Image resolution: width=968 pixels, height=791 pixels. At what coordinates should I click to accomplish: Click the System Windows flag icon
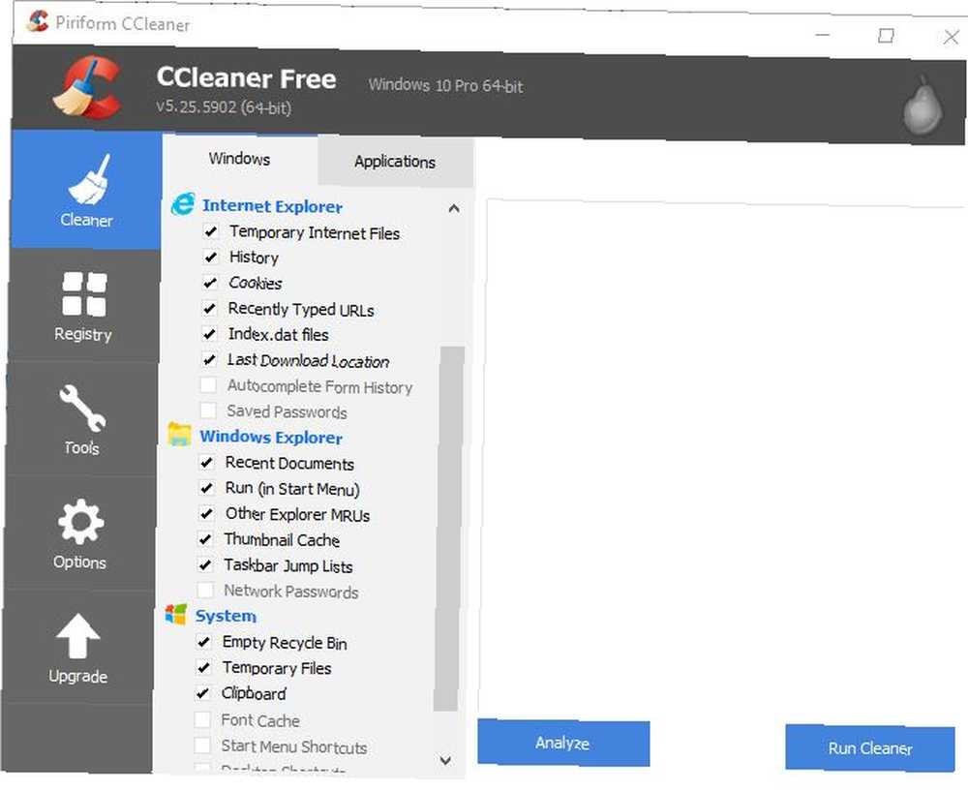point(176,615)
